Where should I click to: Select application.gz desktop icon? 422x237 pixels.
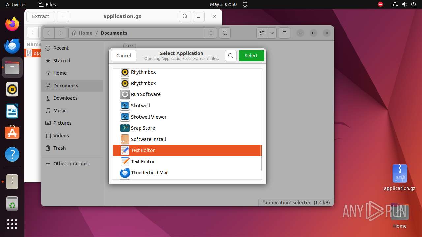400,178
